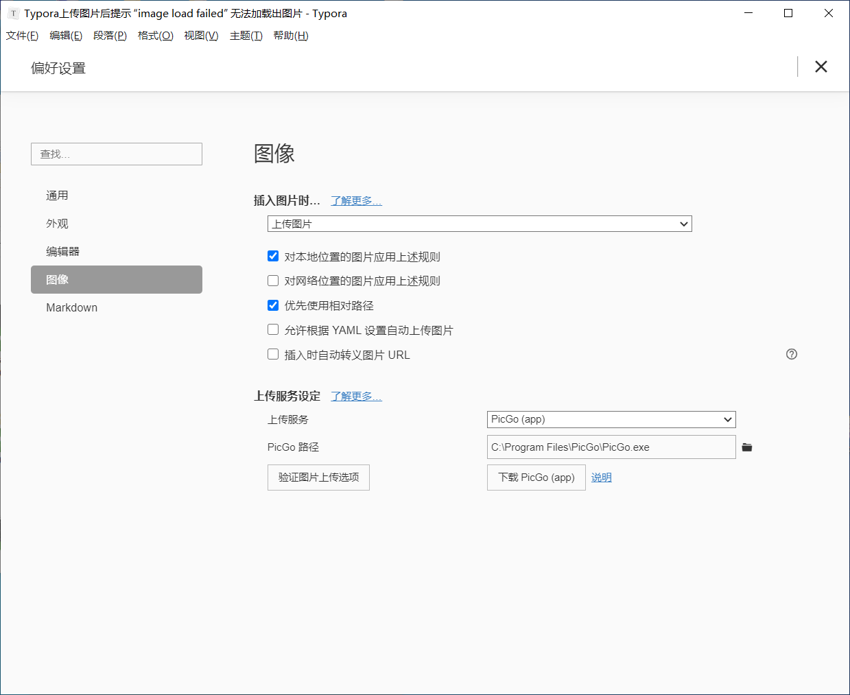Open the 文件(F) menu

tap(22, 36)
